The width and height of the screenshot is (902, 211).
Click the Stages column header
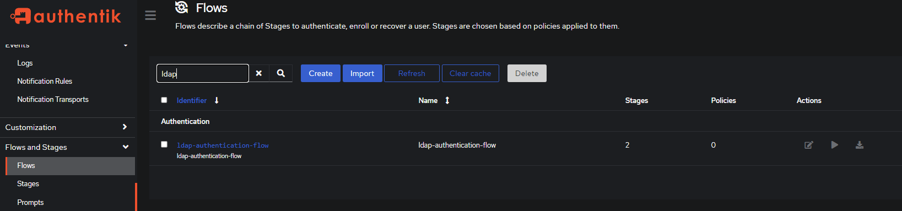pos(636,100)
